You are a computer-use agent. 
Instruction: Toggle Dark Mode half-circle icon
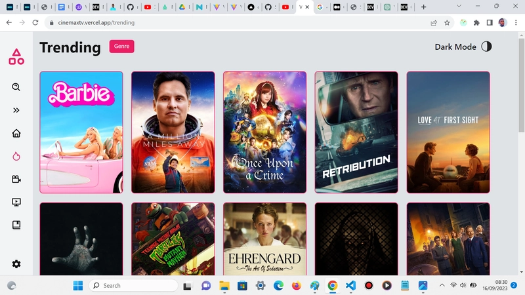pyautogui.click(x=486, y=47)
